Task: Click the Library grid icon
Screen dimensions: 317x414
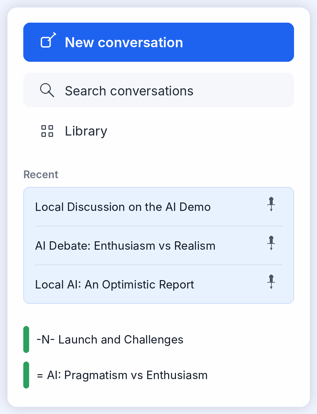Action: pyautogui.click(x=47, y=131)
